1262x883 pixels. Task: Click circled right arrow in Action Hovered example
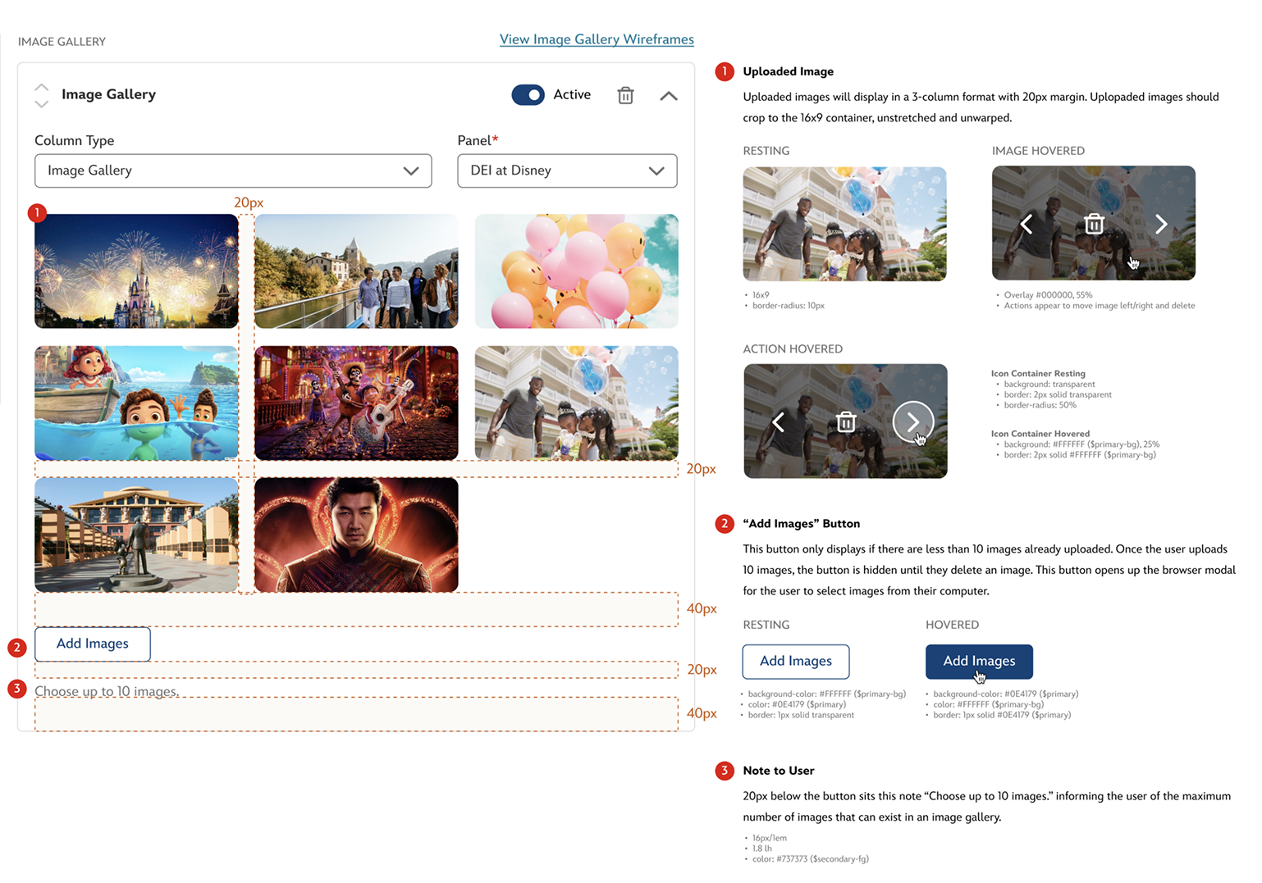[913, 421]
